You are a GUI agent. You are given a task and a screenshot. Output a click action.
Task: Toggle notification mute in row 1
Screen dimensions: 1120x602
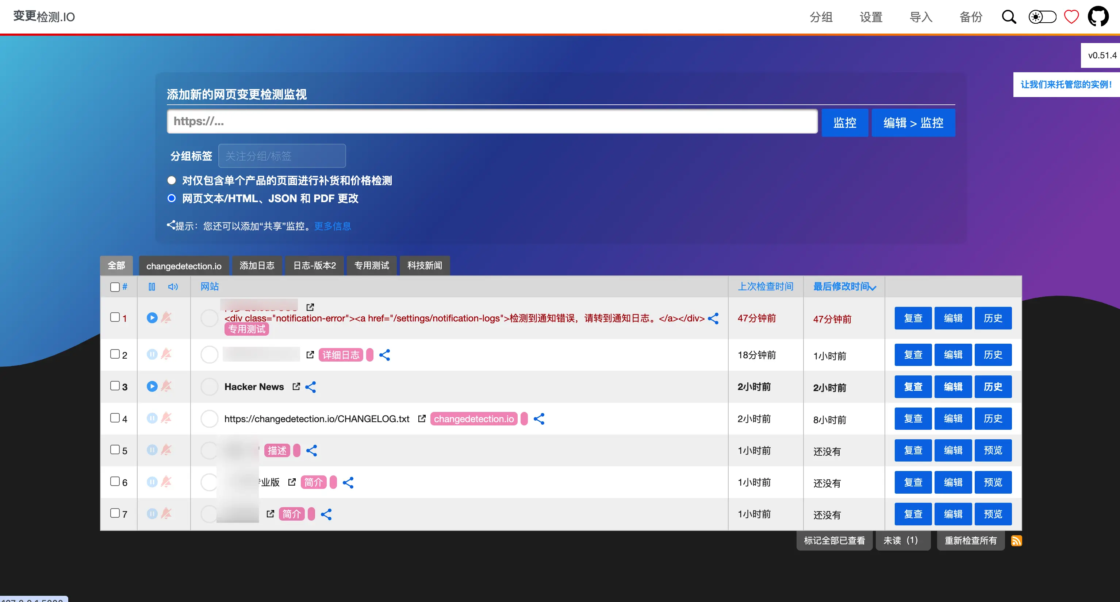(166, 318)
